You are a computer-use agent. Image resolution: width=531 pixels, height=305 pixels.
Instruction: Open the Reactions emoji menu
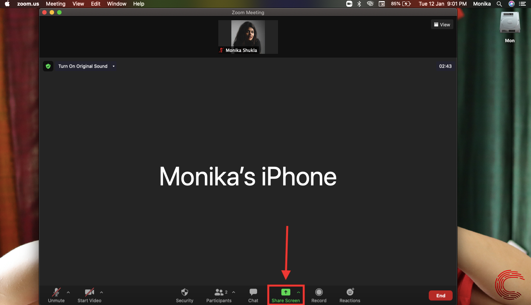(350, 295)
